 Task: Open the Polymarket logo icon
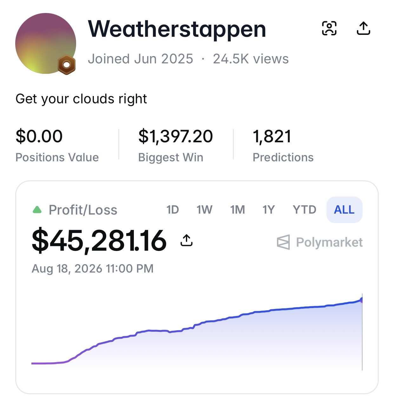283,242
